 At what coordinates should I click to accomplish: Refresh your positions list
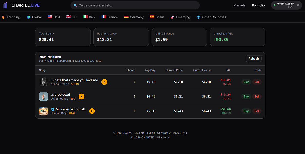coord(254,59)
